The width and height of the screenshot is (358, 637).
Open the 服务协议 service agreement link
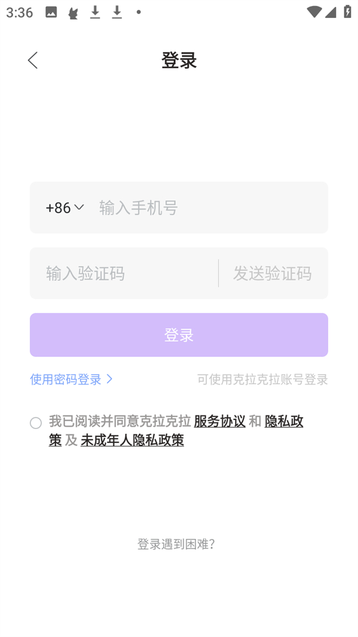coord(220,421)
